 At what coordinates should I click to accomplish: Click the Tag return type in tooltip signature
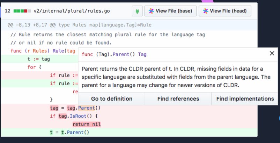click(142, 54)
